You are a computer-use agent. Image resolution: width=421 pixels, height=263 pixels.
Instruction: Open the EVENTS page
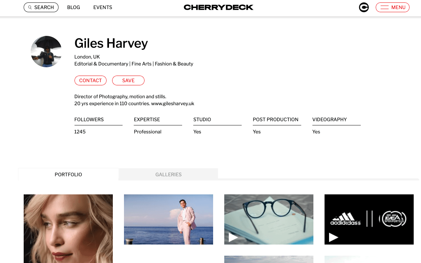pyautogui.click(x=103, y=7)
